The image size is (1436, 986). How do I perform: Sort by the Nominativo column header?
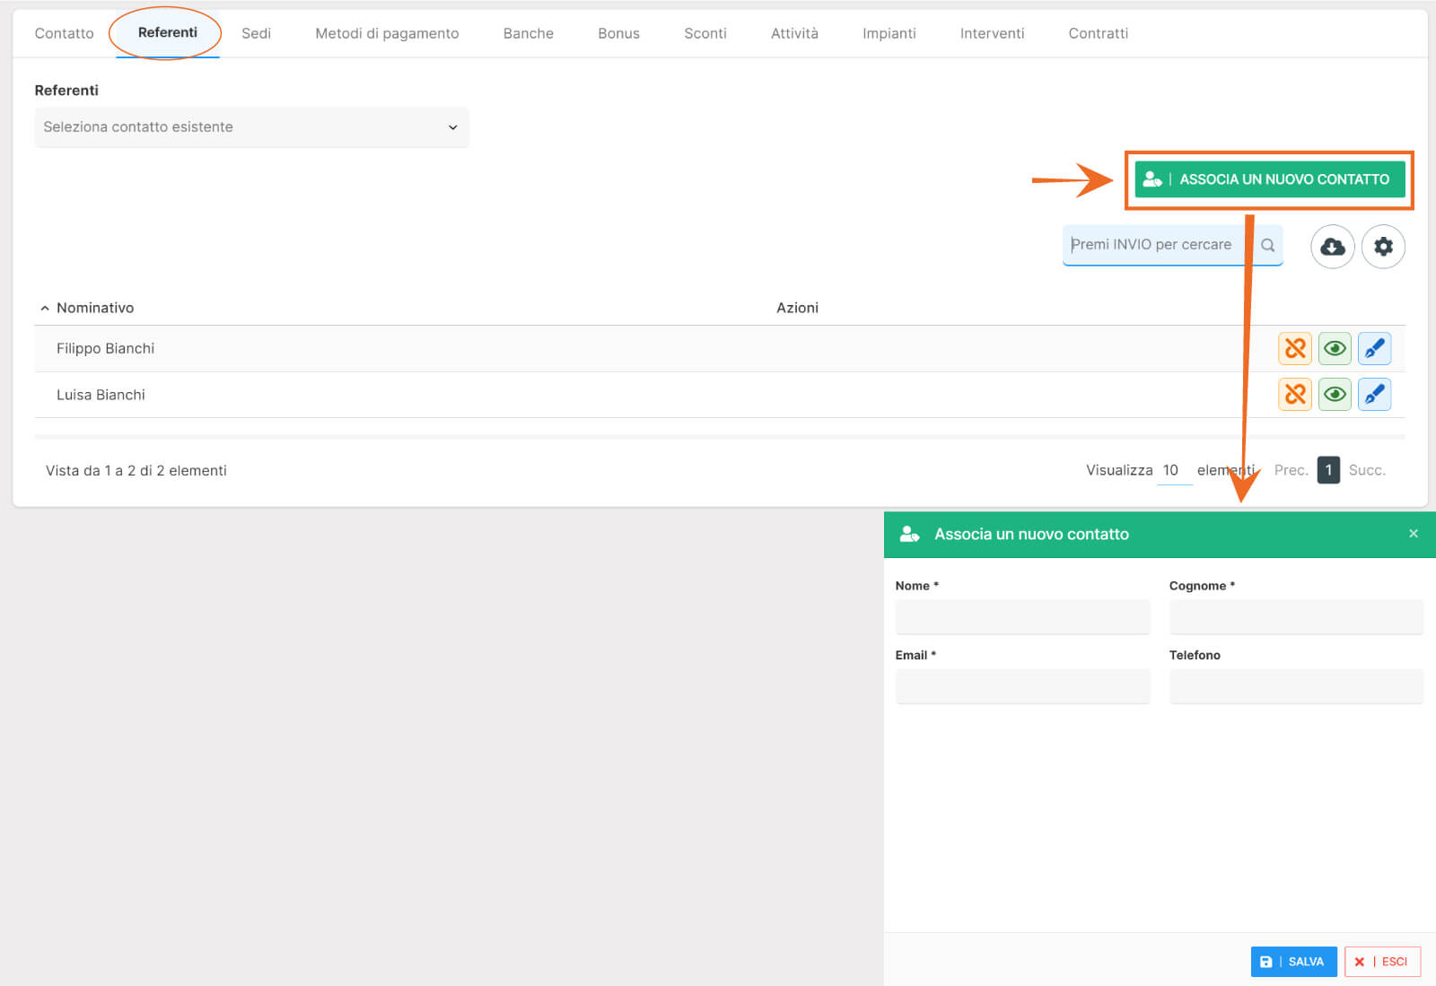pos(94,308)
